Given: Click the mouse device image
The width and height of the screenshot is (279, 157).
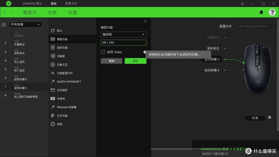Looking at the screenshot, I should 258,68.
